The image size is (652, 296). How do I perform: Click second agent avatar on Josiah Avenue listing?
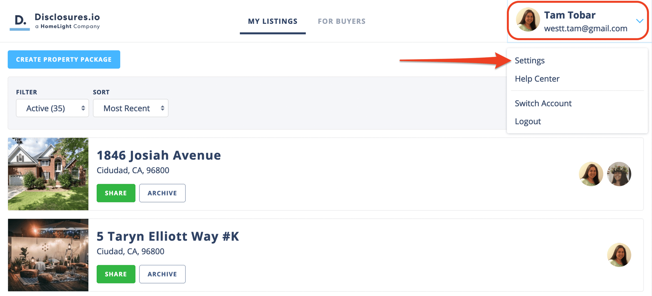(x=619, y=174)
